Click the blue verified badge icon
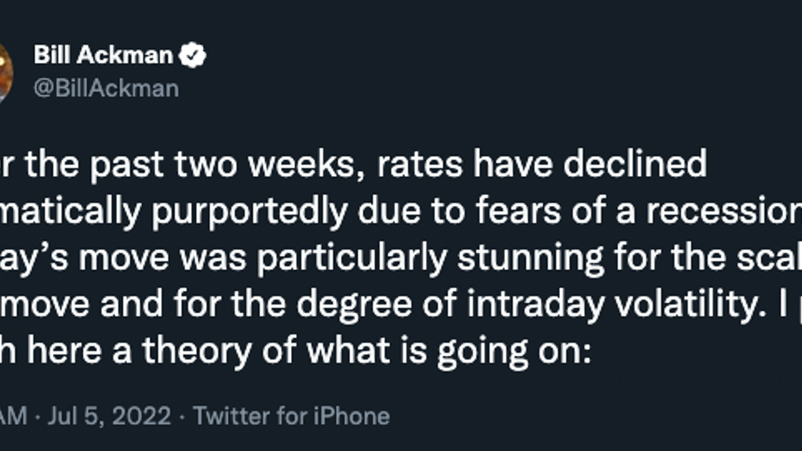 pos(193,56)
